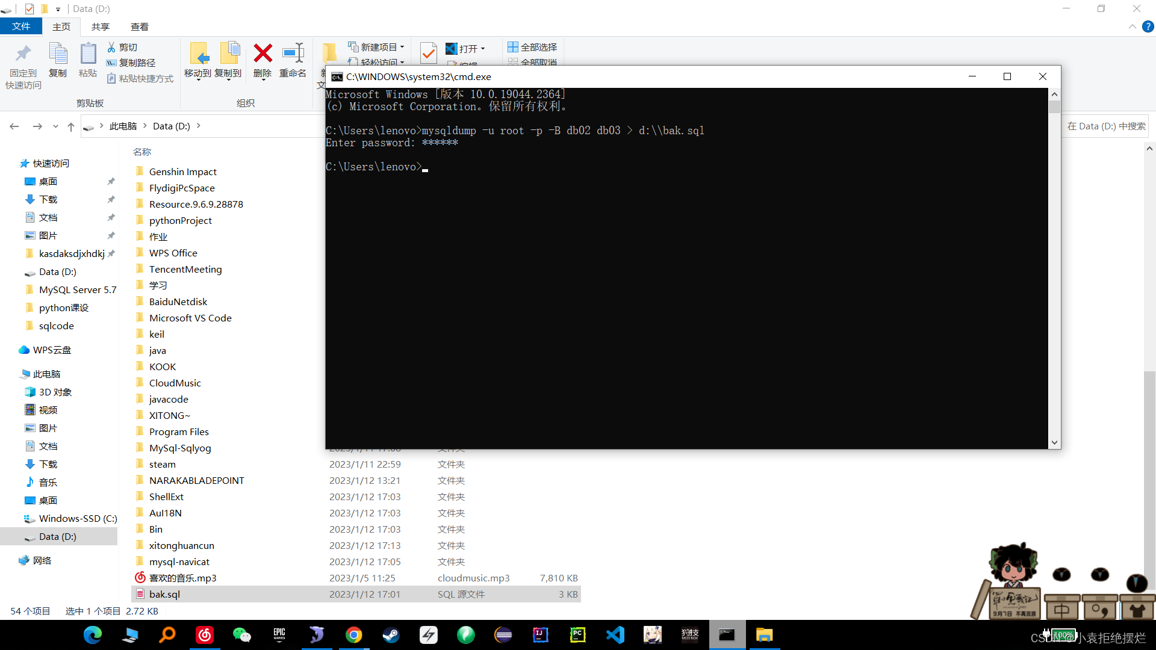
Task: Switch to the 查看 ribbon tab
Action: coord(140,26)
